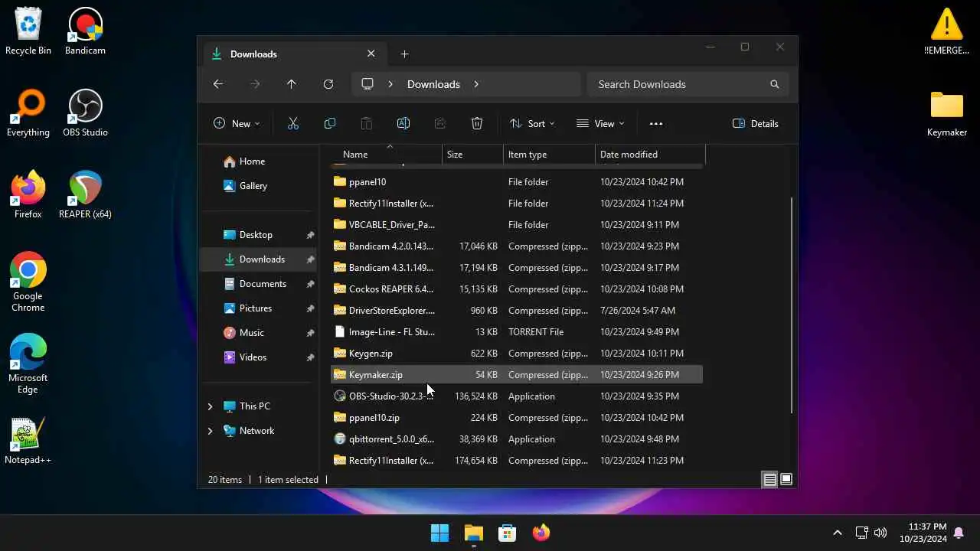The image size is (980, 551).
Task: Click the Bandicam desktop shortcut
Action: click(x=85, y=32)
